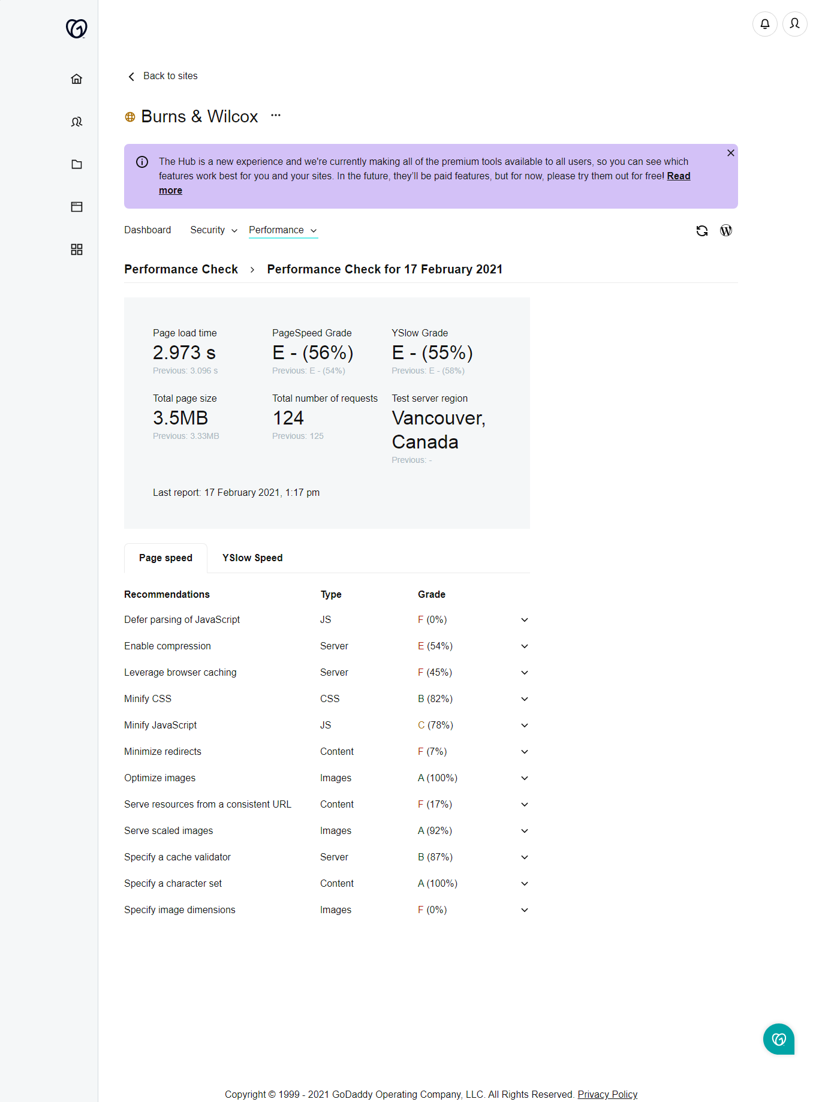Image resolution: width=819 pixels, height=1102 pixels.
Task: Open the user account icon
Action: click(x=795, y=24)
